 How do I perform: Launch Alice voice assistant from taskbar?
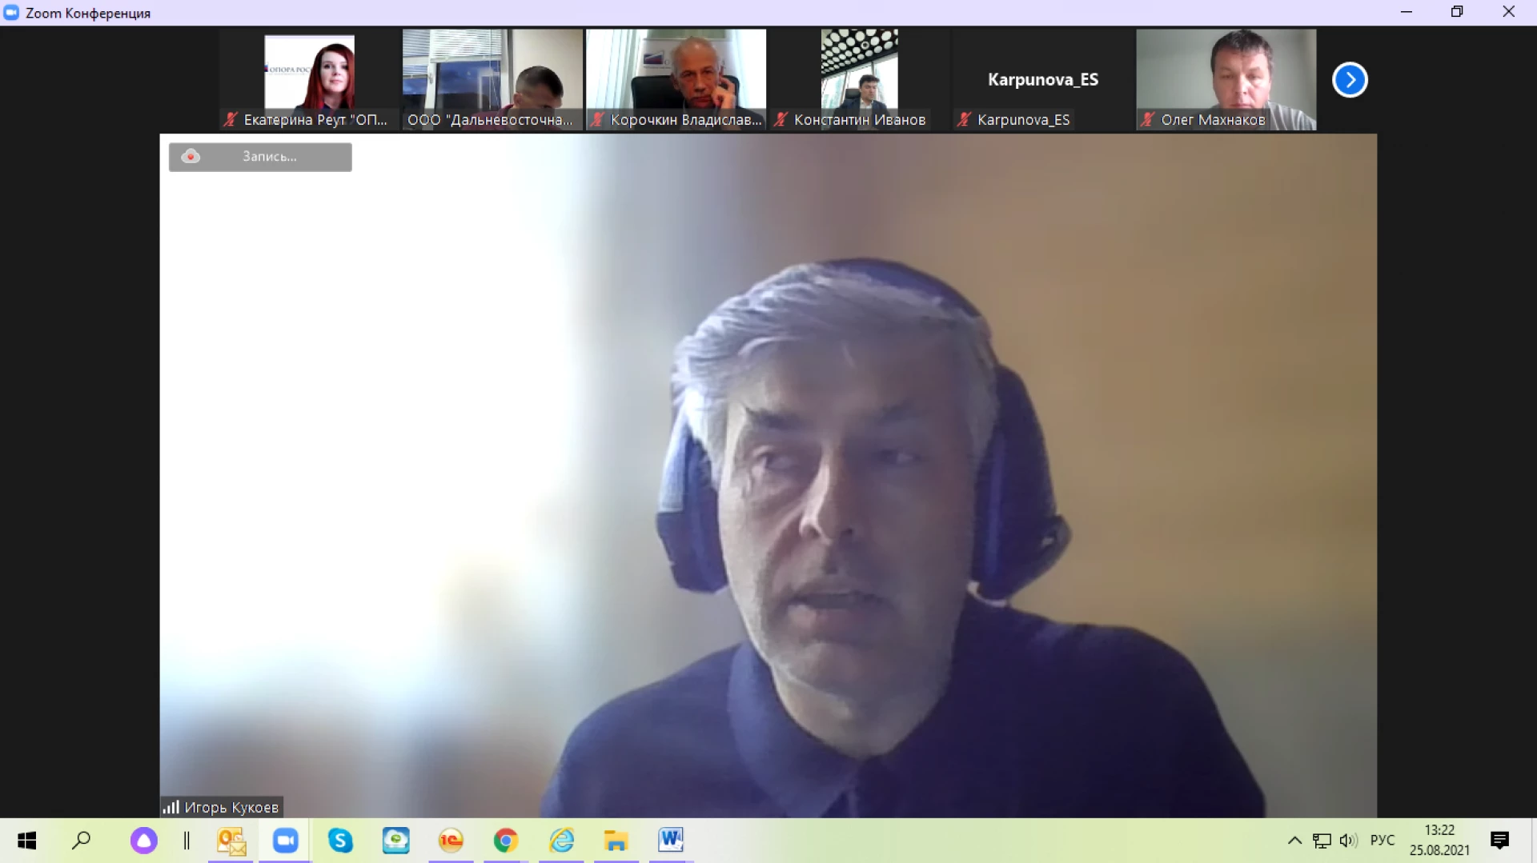click(144, 841)
